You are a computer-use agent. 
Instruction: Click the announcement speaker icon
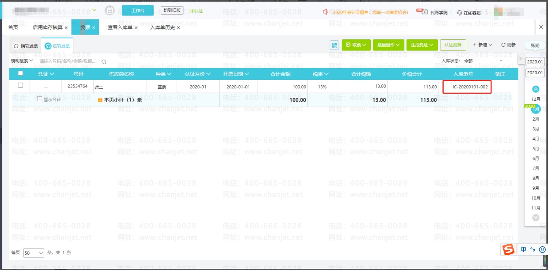(326, 12)
